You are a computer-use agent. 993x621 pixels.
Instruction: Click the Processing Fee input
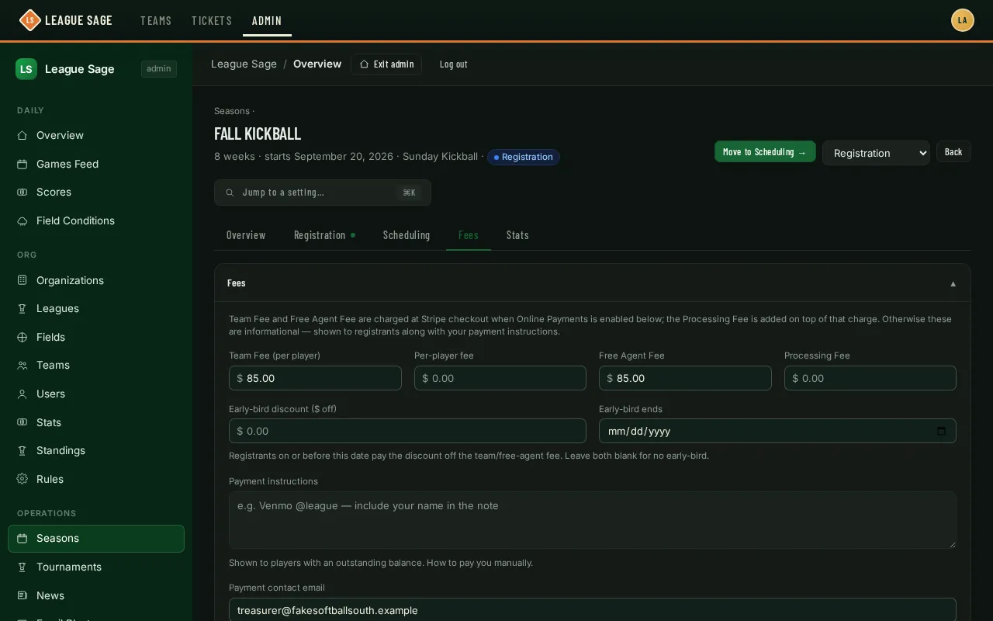[870, 378]
